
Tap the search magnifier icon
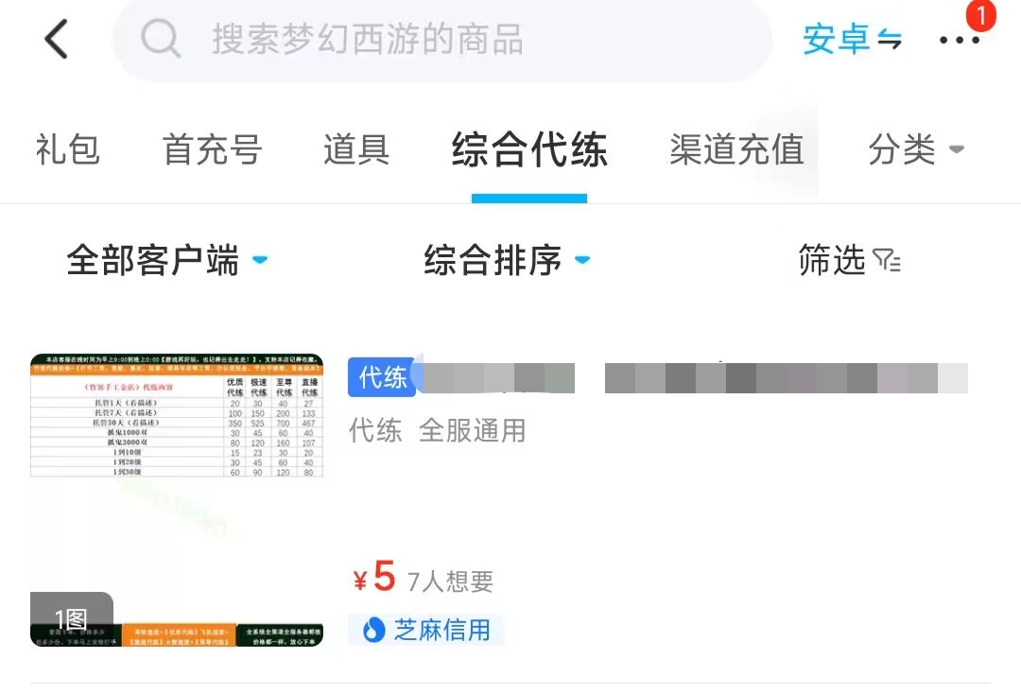pos(160,39)
